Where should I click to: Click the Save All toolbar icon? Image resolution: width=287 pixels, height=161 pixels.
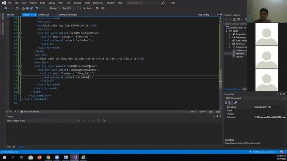click(x=31, y=8)
